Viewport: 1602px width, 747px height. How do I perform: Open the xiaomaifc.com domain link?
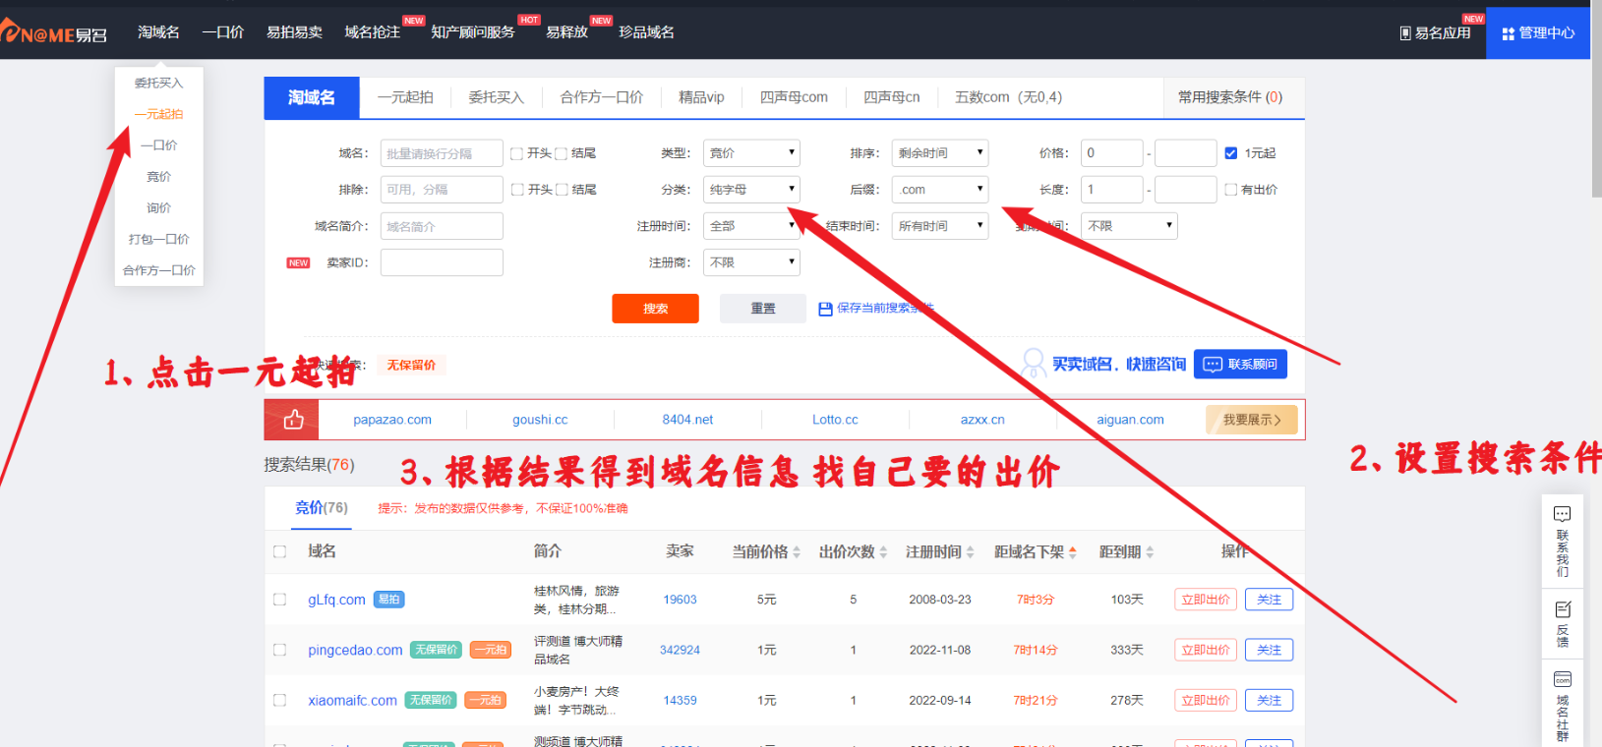click(352, 701)
